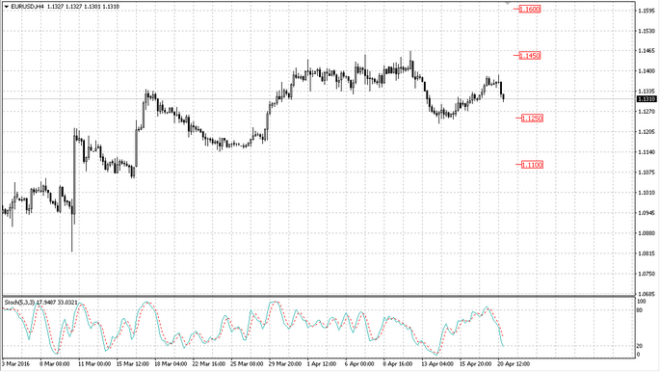Click the 13 Apr 04:00 date label
The width and height of the screenshot is (660, 372).
point(437,364)
